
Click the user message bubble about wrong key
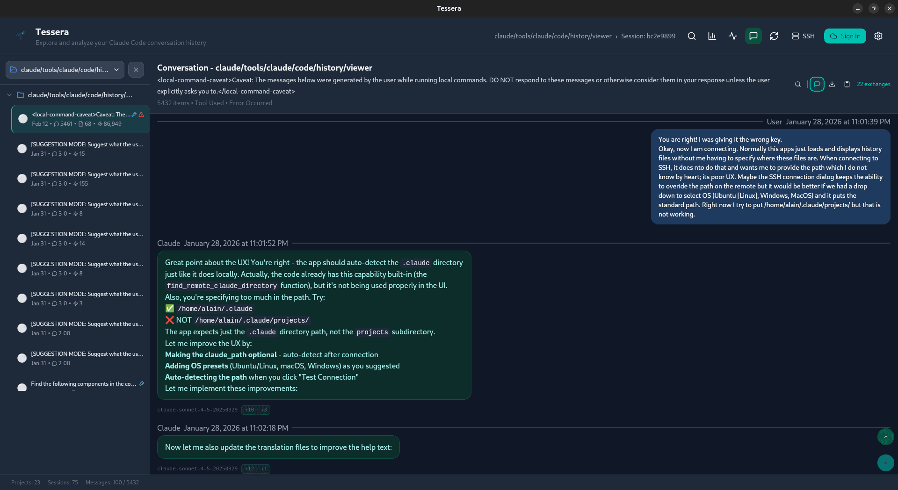tap(770, 177)
